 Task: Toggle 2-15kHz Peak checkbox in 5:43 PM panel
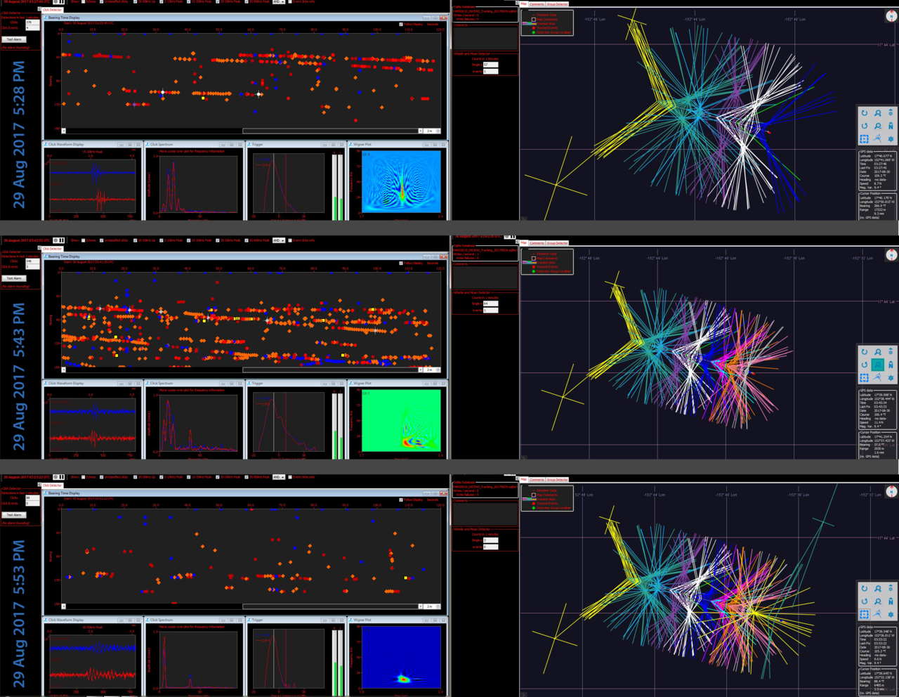pyautogui.click(x=161, y=240)
